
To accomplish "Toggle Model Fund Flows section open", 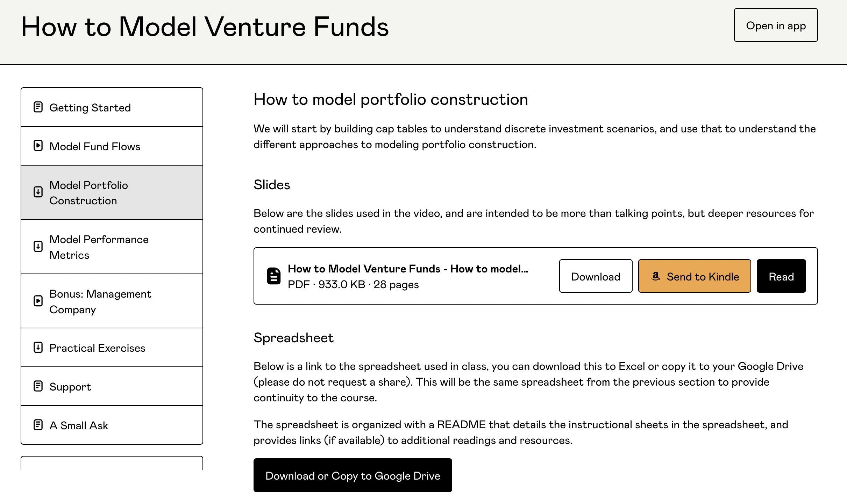I will click(112, 146).
